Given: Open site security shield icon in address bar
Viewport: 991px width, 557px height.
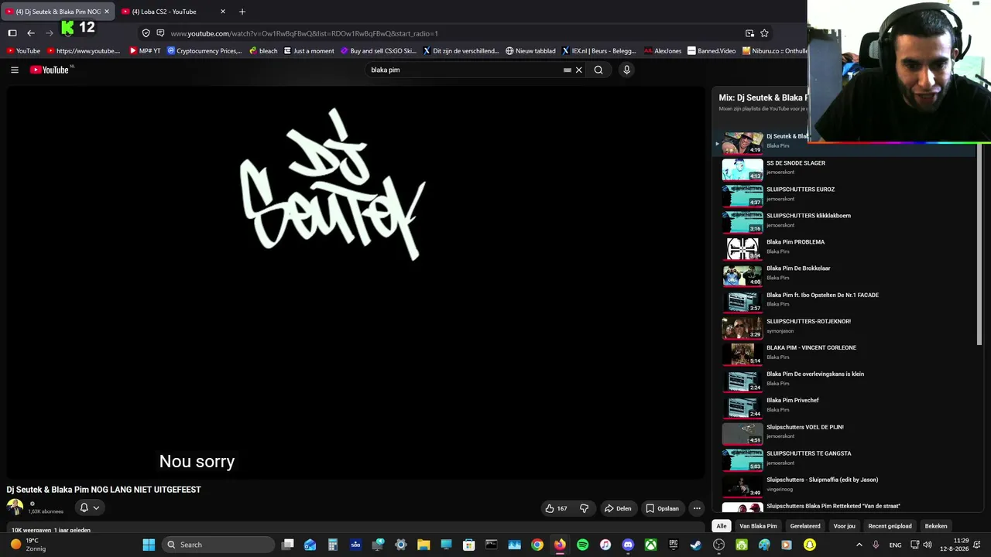Looking at the screenshot, I should pyautogui.click(x=146, y=33).
